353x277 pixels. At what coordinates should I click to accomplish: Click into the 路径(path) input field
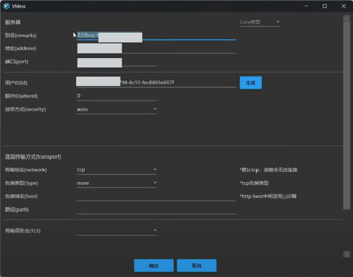(156, 210)
